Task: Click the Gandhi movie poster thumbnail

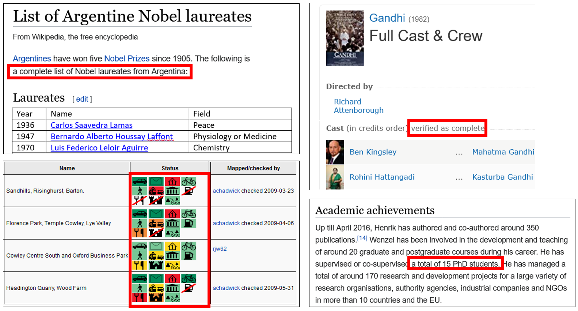Action: click(345, 38)
